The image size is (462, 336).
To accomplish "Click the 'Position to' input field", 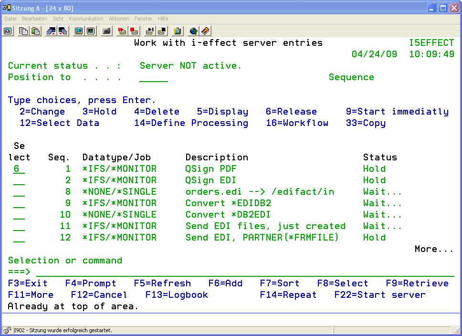I will [153, 78].
